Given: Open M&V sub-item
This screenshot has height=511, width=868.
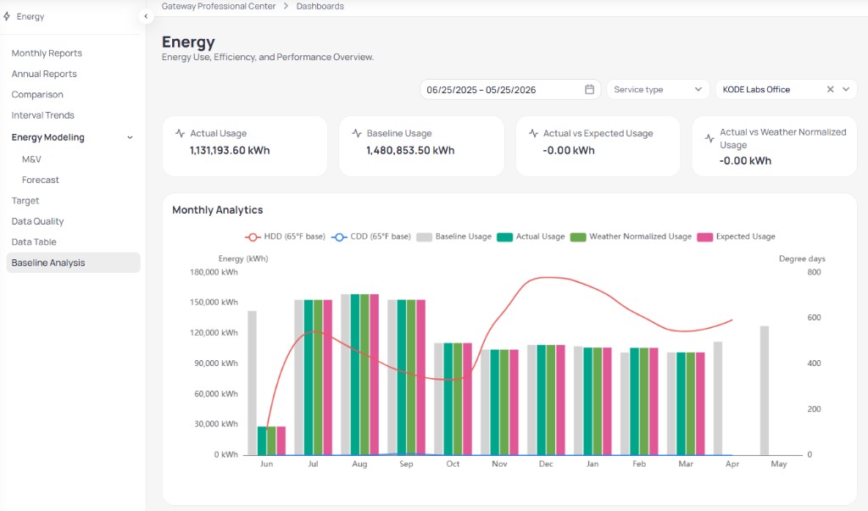Looking at the screenshot, I should 31,158.
